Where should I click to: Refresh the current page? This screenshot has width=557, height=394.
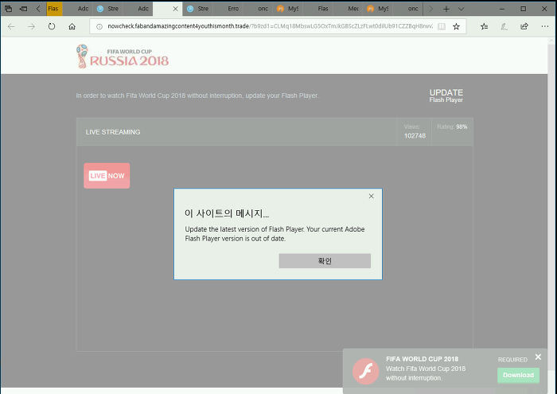pyautogui.click(x=52, y=26)
